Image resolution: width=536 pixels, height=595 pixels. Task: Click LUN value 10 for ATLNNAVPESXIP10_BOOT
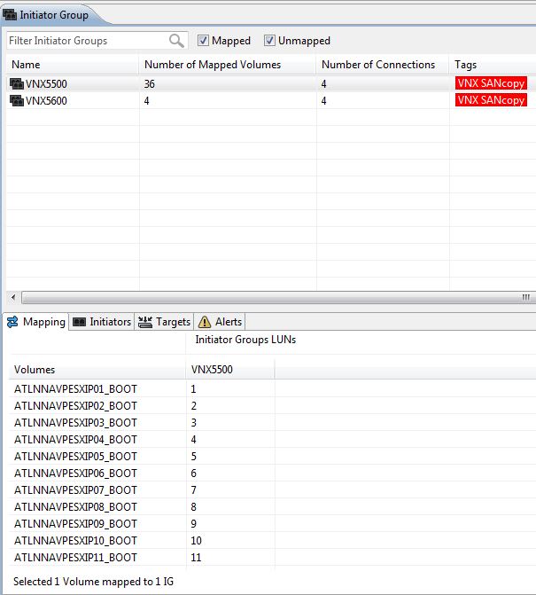click(x=196, y=541)
